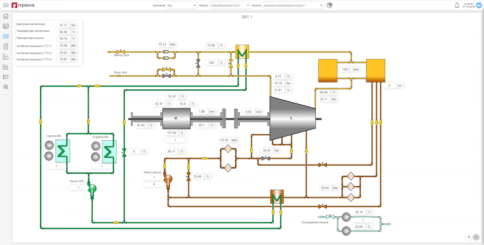Go to the home page icon in sidebar
Viewport: 484px width, 245px height.
[x=6, y=16]
